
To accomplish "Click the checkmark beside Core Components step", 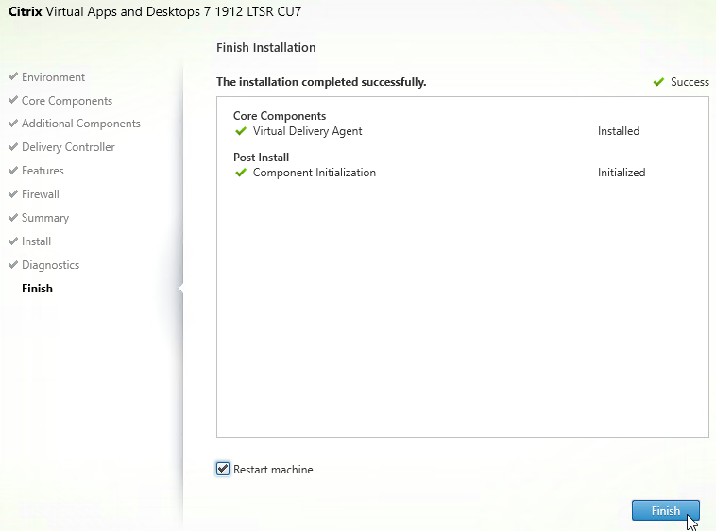I will pyautogui.click(x=13, y=101).
